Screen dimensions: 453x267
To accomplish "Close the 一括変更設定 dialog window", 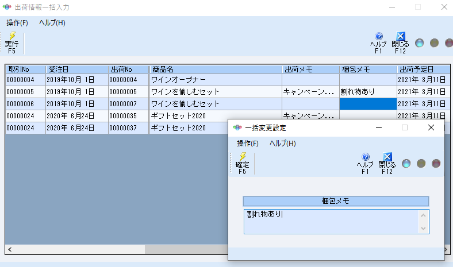I will coord(431,127).
